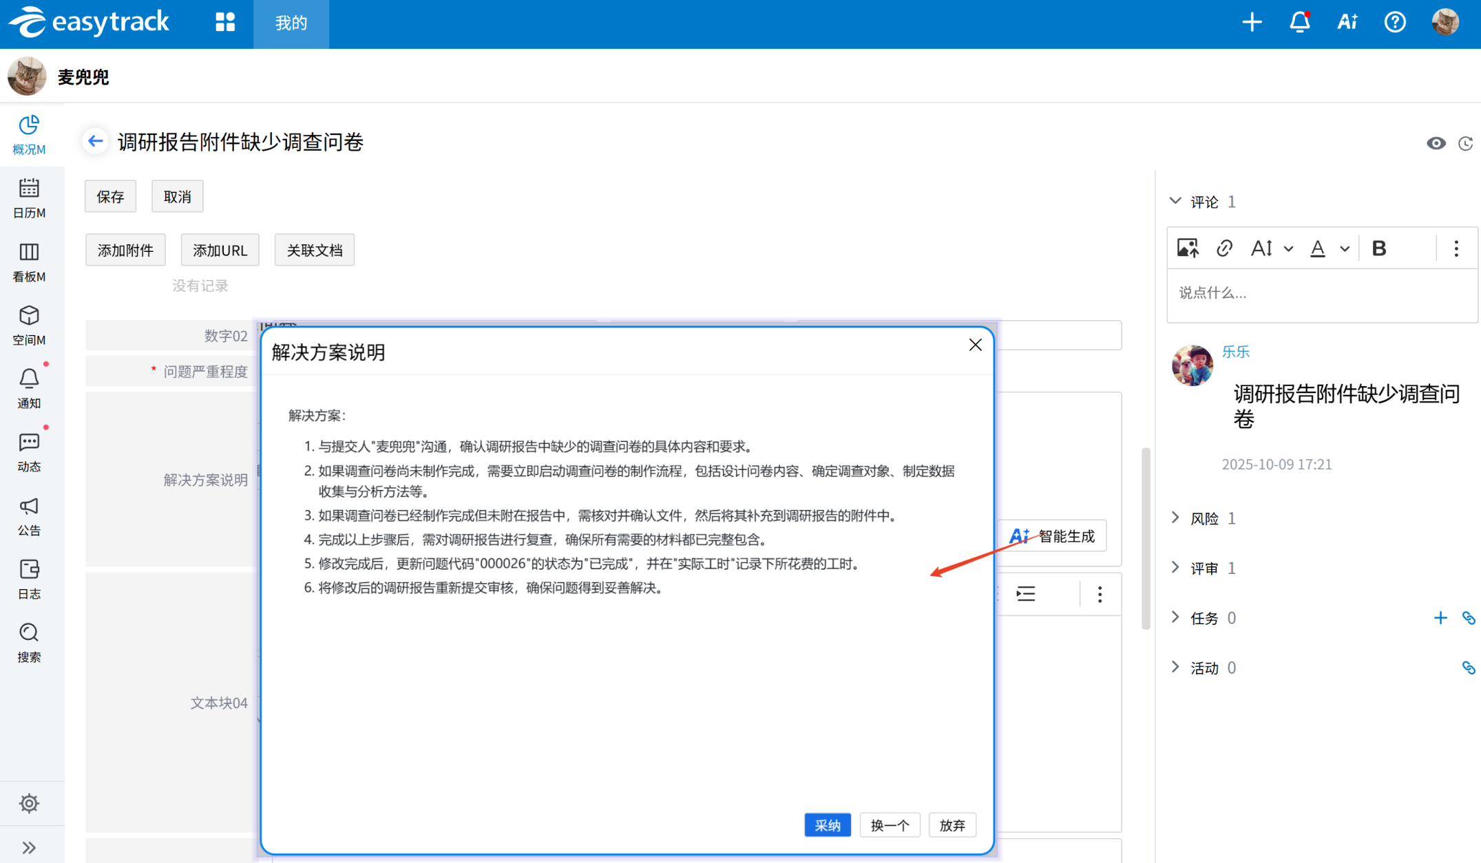Image resolution: width=1481 pixels, height=863 pixels.
Task: Toggle bold in comment editor
Action: point(1378,248)
